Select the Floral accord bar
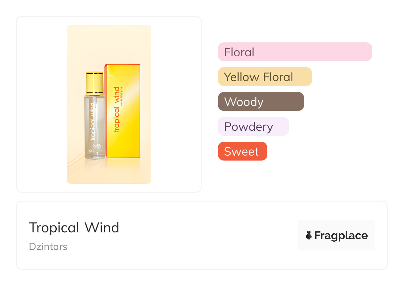This screenshot has width=404, height=286. [295, 52]
